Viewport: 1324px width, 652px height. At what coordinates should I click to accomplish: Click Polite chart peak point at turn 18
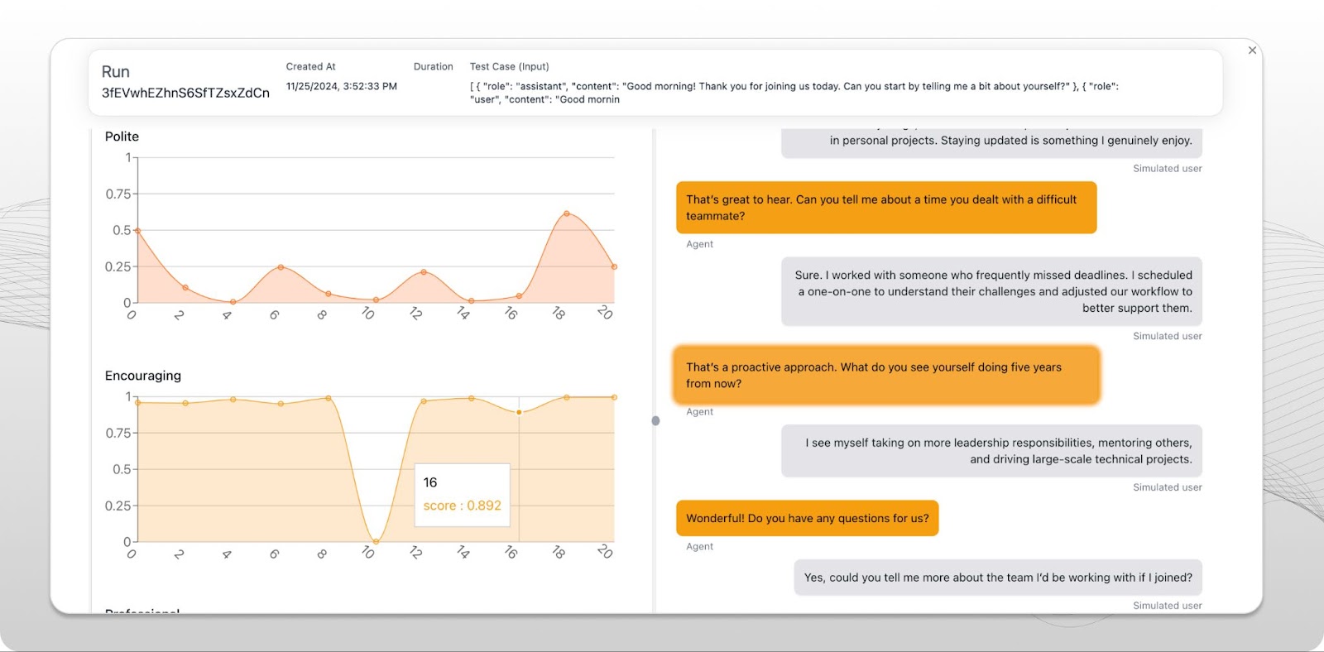[x=567, y=213]
